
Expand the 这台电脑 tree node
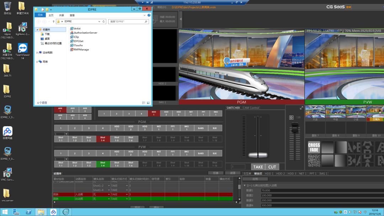37,53
